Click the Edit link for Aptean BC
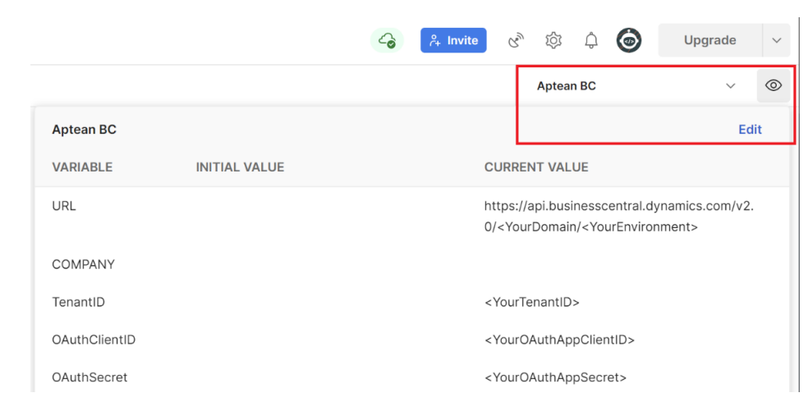The height and width of the screenshot is (402, 808). tap(750, 130)
